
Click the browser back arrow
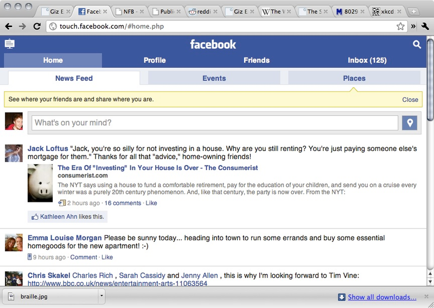point(9,27)
